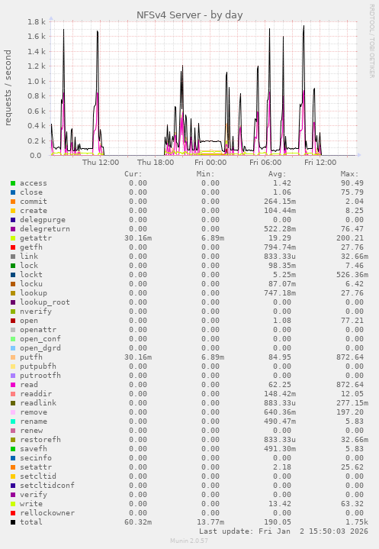Click the 'Thu 18:00' time axis label

(156, 163)
